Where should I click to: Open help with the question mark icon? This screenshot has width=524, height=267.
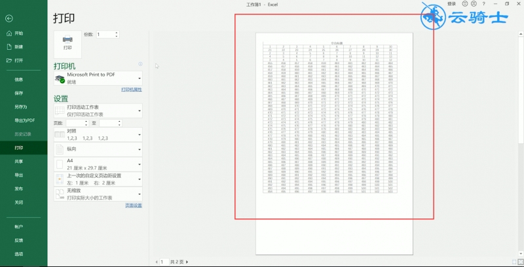coord(483,4)
